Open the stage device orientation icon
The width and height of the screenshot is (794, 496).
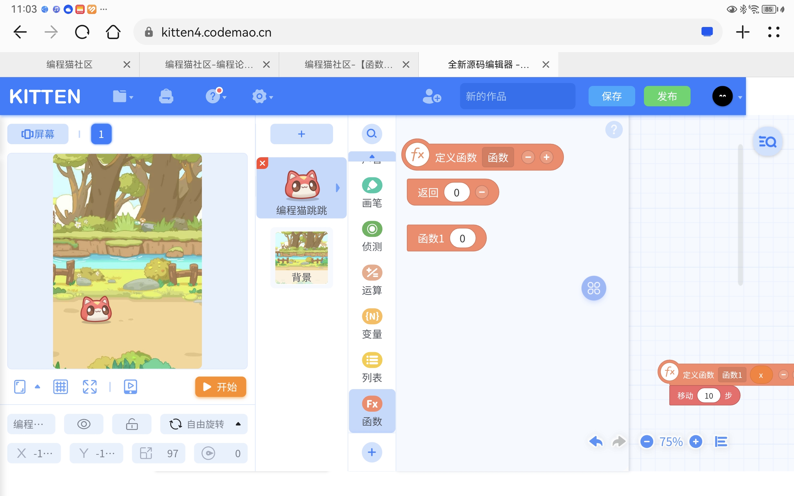click(x=20, y=387)
